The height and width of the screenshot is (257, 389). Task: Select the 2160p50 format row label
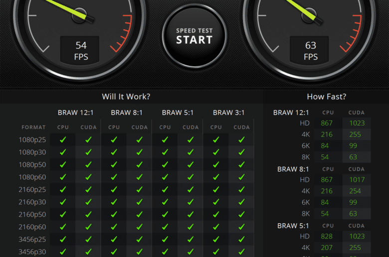[x=32, y=214]
